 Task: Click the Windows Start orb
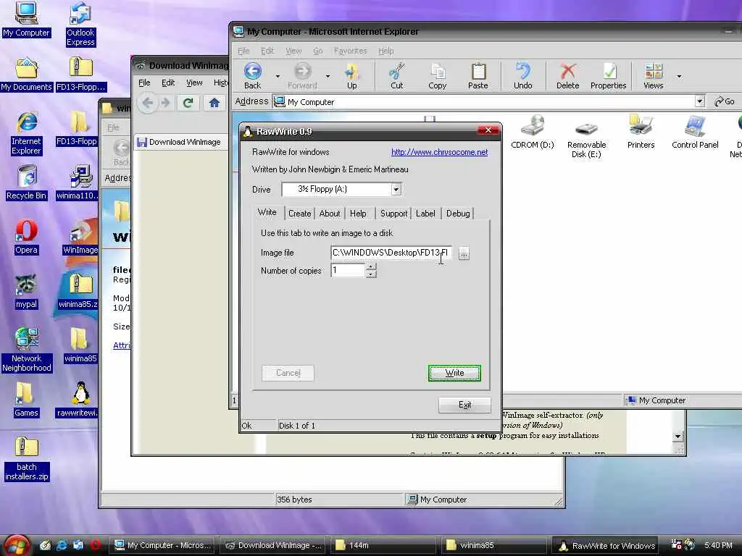[17, 545]
